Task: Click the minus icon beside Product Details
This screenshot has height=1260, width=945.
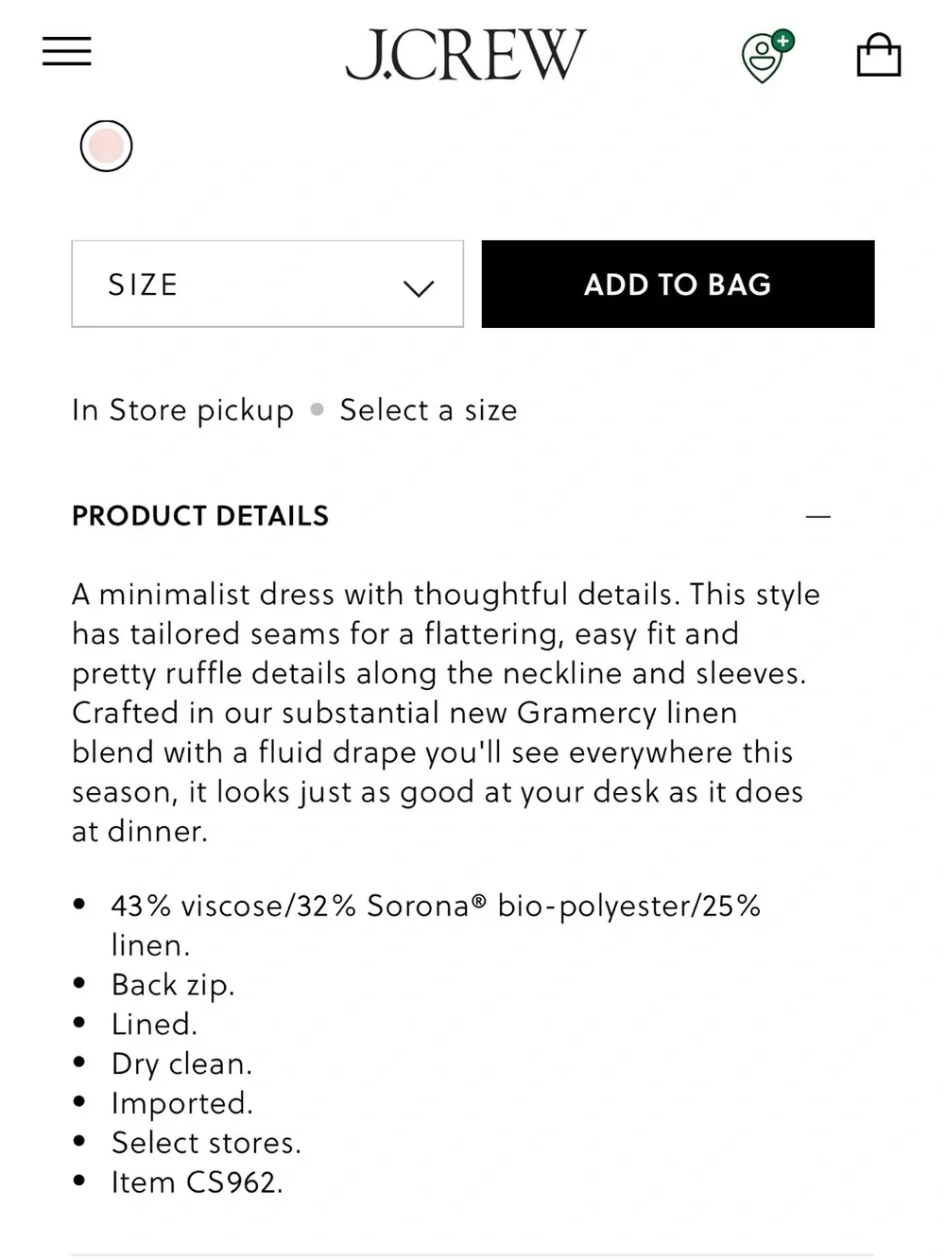Action: coord(818,516)
